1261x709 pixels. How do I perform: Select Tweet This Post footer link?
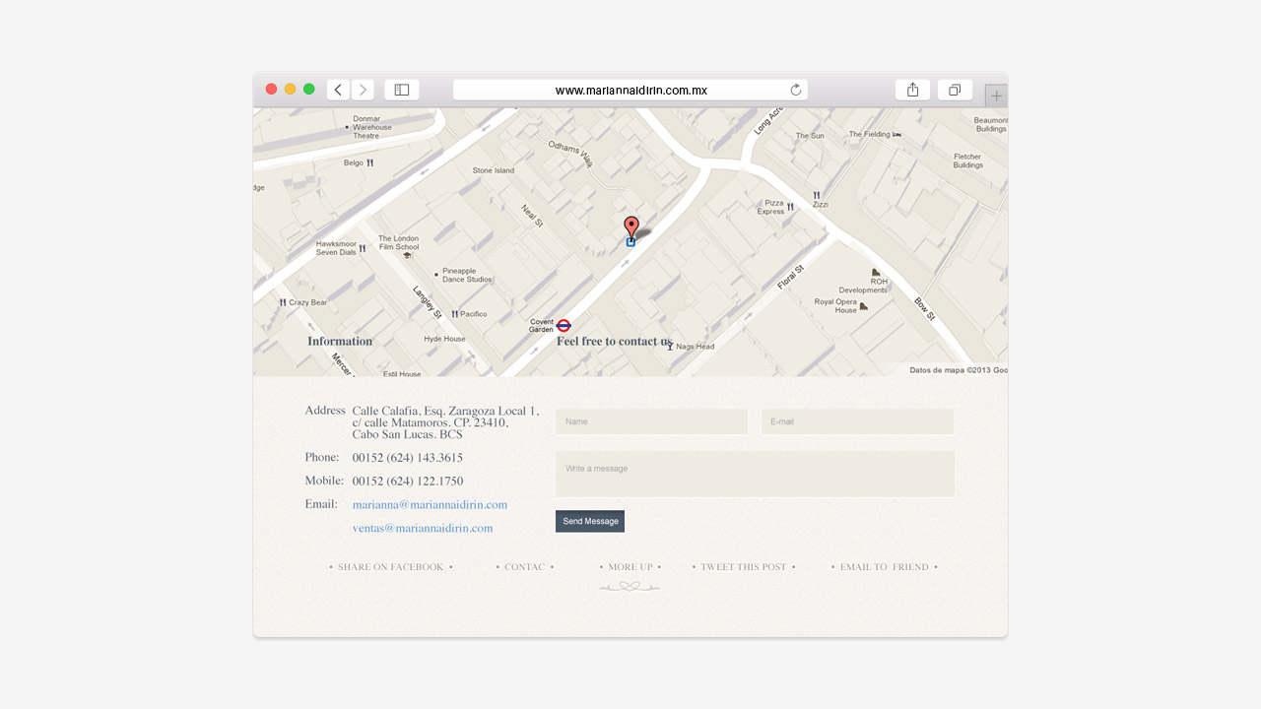pyautogui.click(x=744, y=567)
